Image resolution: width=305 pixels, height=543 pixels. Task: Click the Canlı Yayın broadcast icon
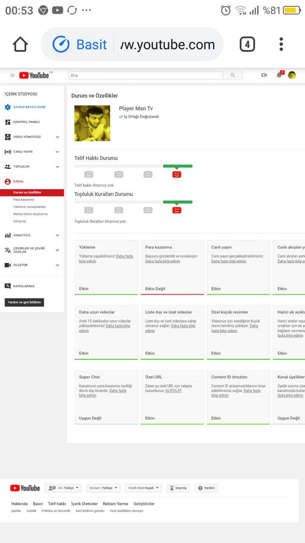click(x=8, y=152)
